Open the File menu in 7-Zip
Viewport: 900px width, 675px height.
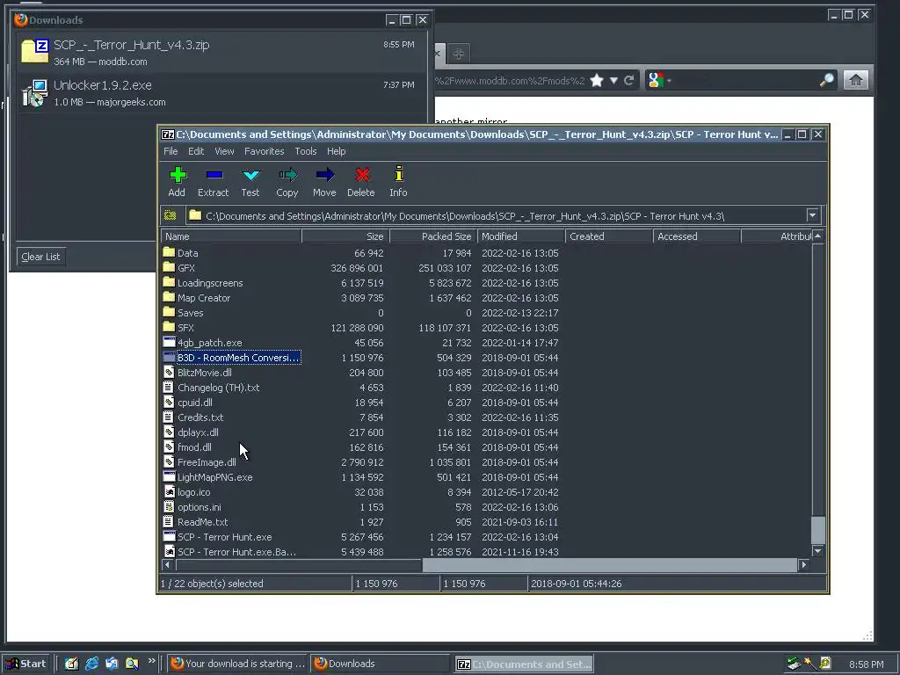pyautogui.click(x=171, y=151)
